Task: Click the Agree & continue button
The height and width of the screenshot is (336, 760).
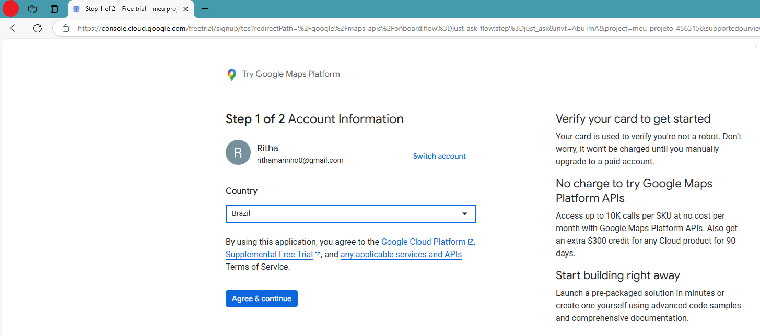Action: click(x=261, y=298)
